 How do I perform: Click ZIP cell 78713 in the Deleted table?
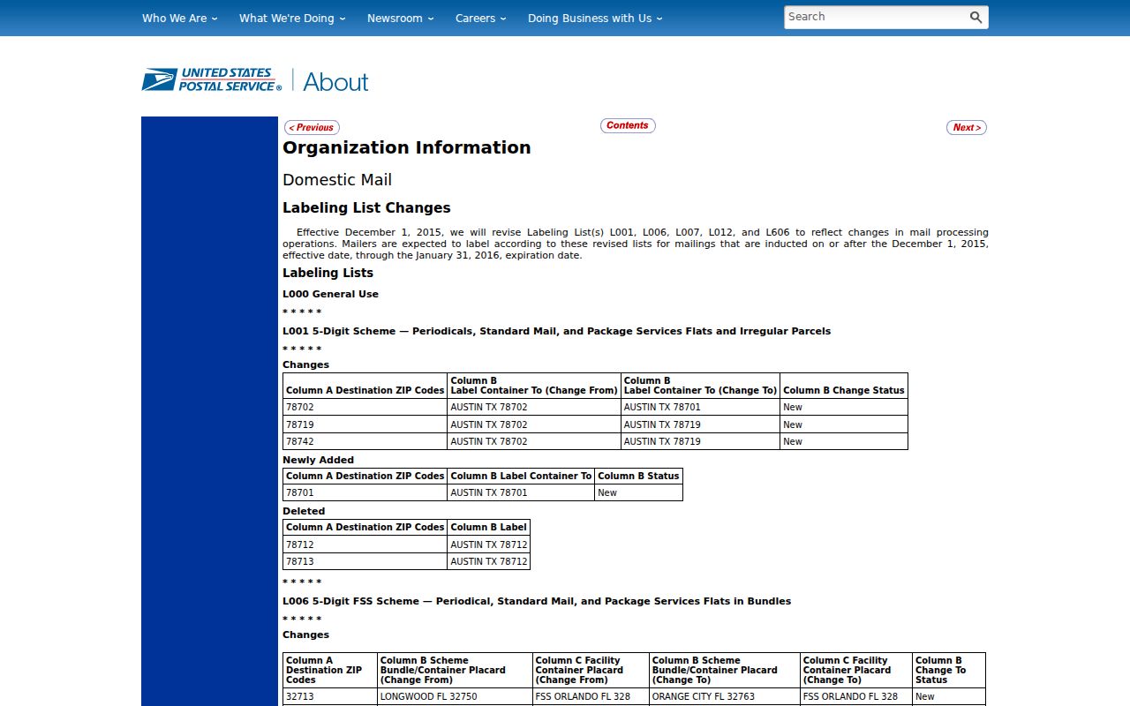click(x=365, y=561)
